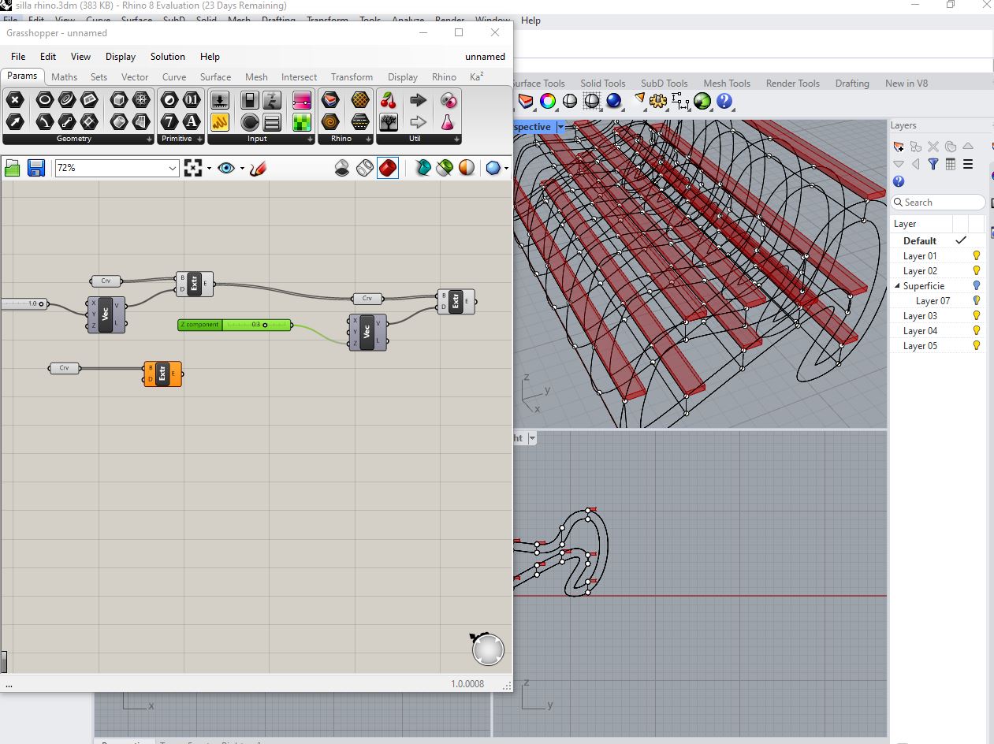Open a Grasshopper file with the folder icon
The width and height of the screenshot is (994, 744).
(12, 168)
